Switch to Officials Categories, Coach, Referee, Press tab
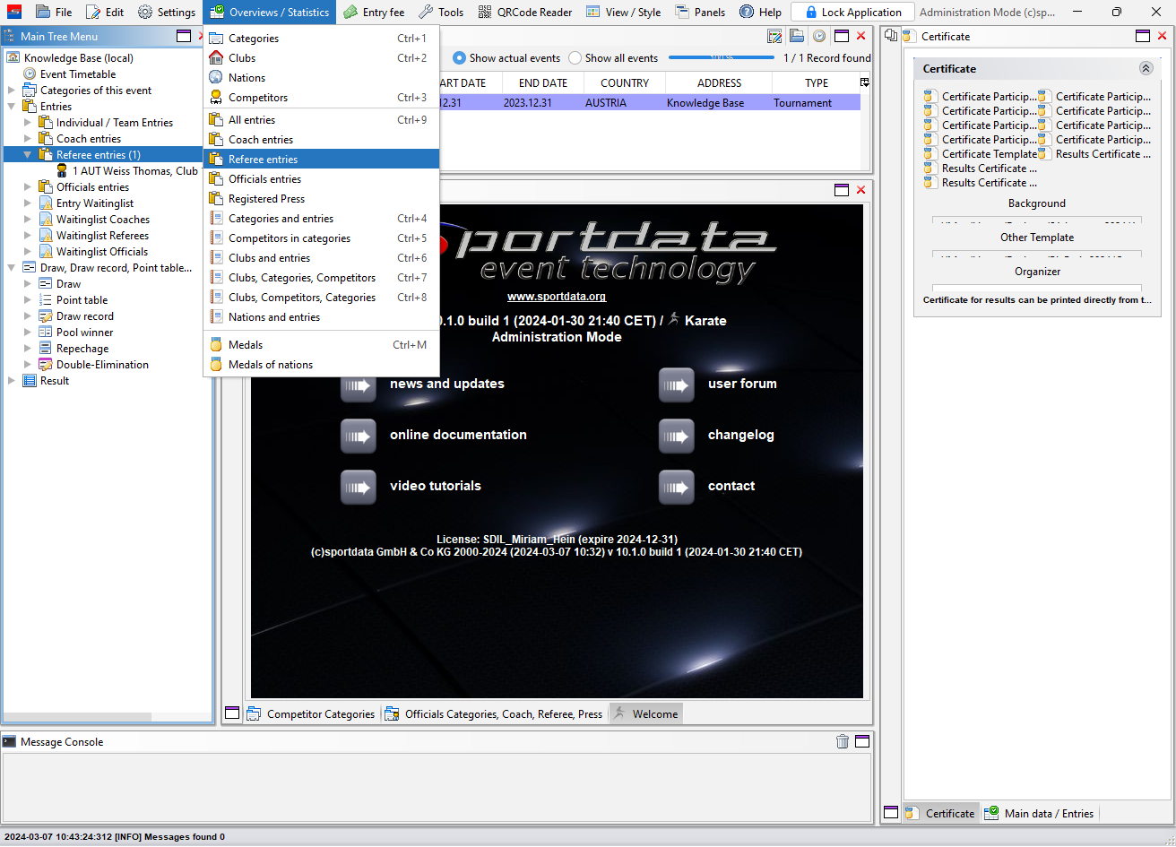This screenshot has height=847, width=1176. (x=494, y=714)
